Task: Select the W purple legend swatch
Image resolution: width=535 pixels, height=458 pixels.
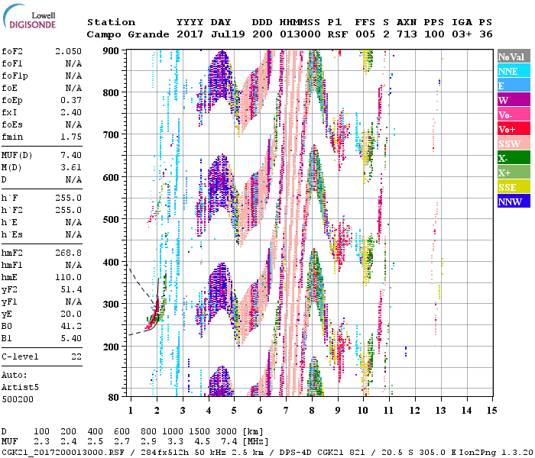Action: [x=514, y=101]
